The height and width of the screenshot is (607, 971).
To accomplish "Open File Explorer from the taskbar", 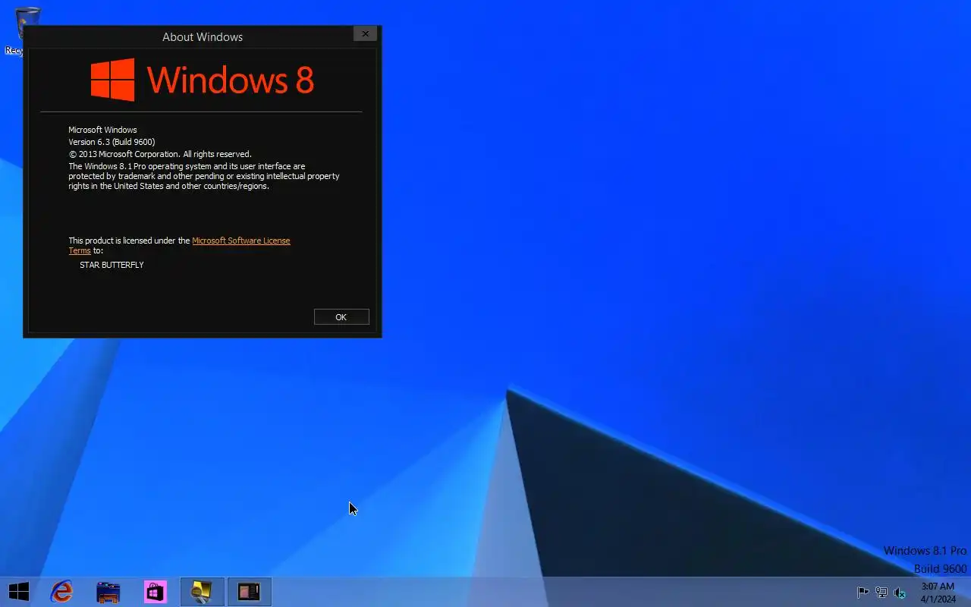I will click(x=108, y=592).
